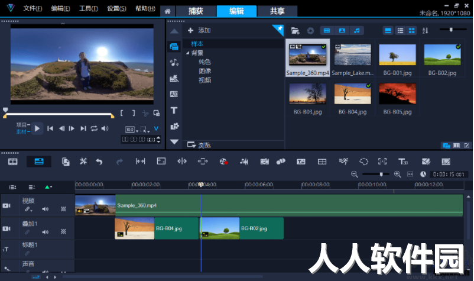474x281 pixels.
Task: Toggle ripple editing on 视频 track
Action: click(x=63, y=209)
